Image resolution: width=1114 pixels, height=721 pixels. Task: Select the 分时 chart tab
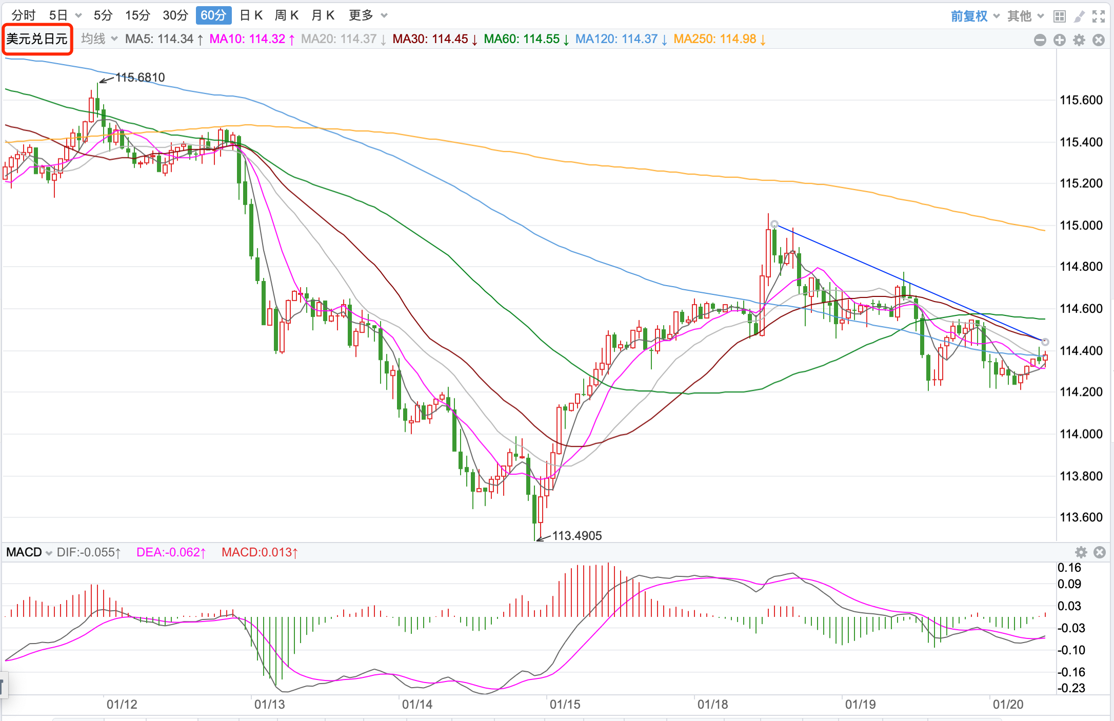tap(24, 15)
